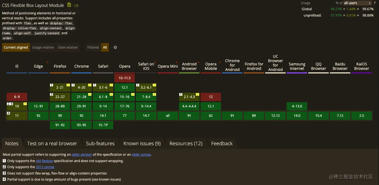Open the Notes tab
The image size is (379, 185).
point(12,143)
